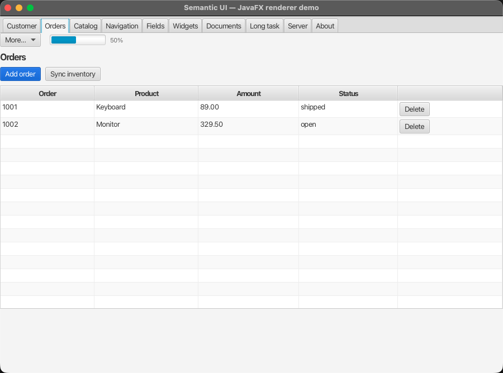Close the window with red button

coord(8,8)
